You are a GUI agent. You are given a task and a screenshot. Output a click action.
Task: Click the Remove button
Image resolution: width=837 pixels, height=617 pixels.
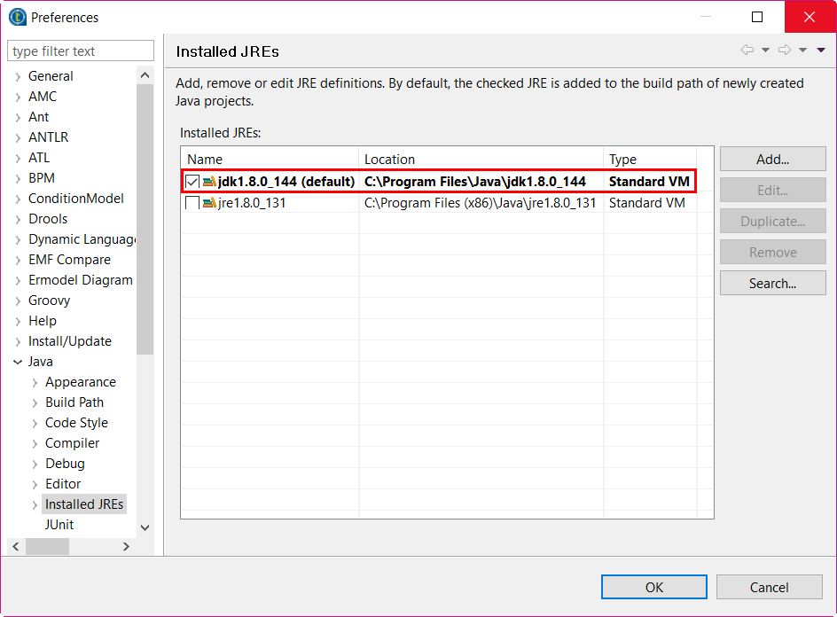coord(772,252)
